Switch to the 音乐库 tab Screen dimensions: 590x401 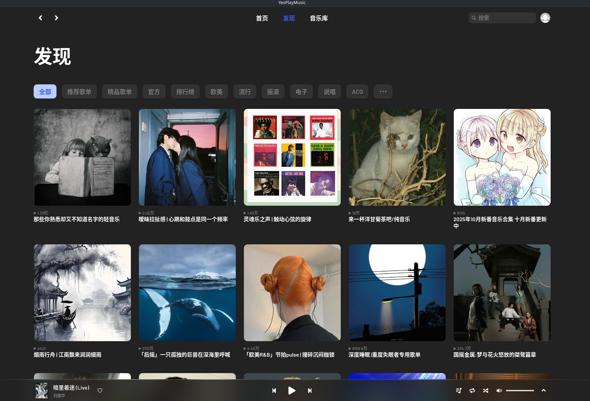tap(319, 18)
